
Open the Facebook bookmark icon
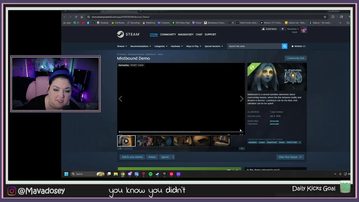click(88, 23)
